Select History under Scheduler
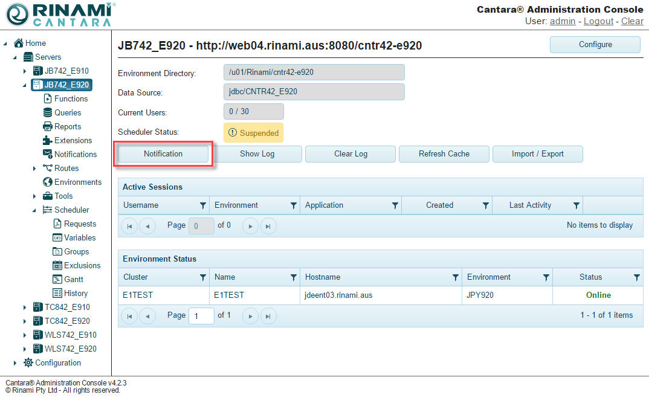The image size is (649, 406). click(76, 293)
